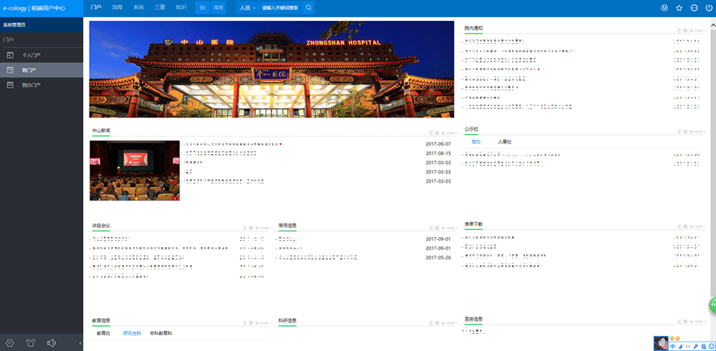The width and height of the screenshot is (716, 351).
Task: Switch to 人事处 tab in 公示栏
Action: [505, 142]
